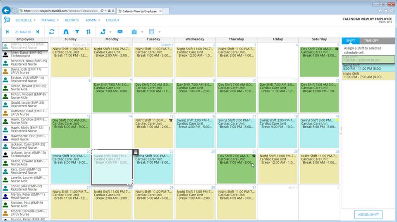Viewport: 397px width, 222px height.
Task: Click phone icon on March 5 Day Shift
Action: click(x=337, y=49)
